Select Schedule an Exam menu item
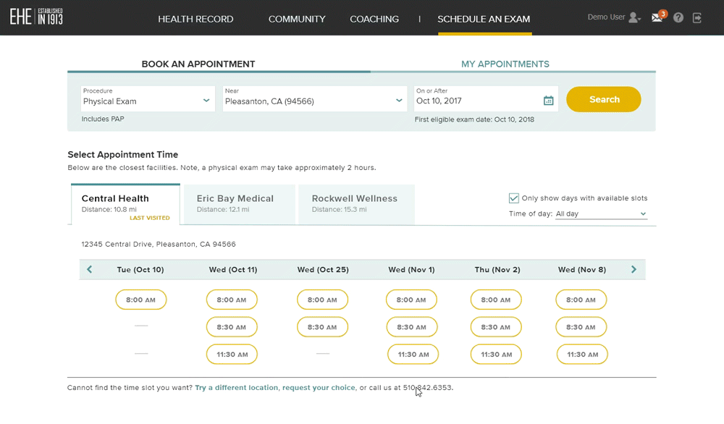This screenshot has width=724, height=424. [484, 19]
